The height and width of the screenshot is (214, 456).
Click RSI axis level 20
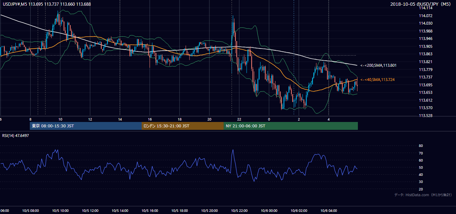point(421,189)
